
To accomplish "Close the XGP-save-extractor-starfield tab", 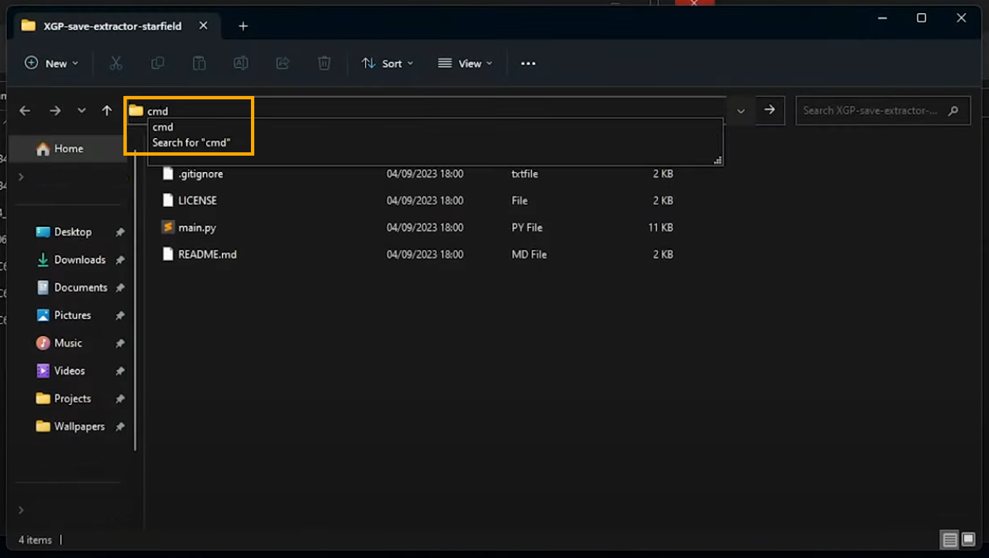I will (x=203, y=26).
